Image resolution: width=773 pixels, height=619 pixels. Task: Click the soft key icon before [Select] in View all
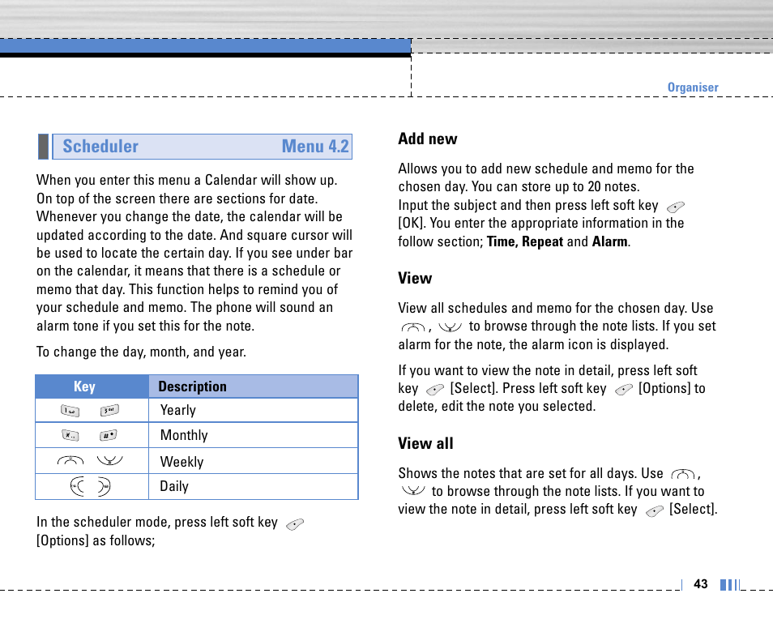pyautogui.click(x=654, y=511)
